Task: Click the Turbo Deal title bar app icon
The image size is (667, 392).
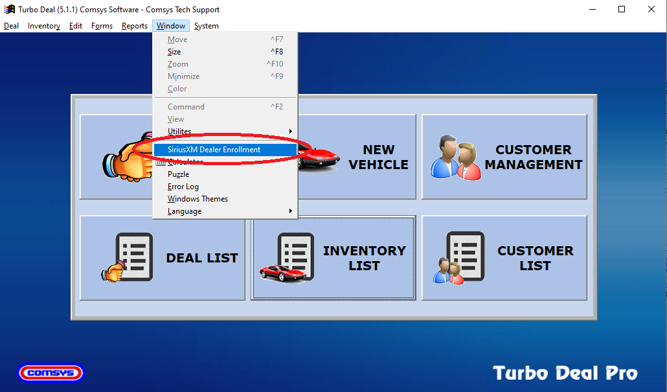Action: tap(9, 9)
